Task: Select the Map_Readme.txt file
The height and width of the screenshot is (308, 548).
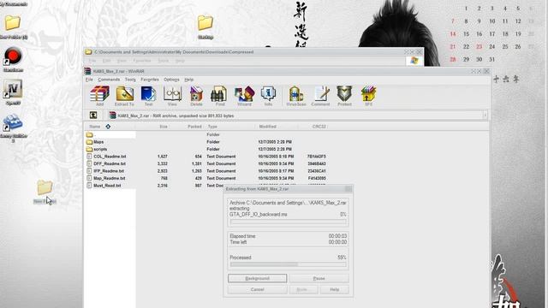Action: [109, 178]
